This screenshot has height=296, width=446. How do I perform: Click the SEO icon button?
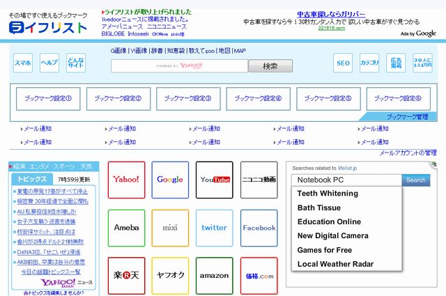pyautogui.click(x=343, y=63)
